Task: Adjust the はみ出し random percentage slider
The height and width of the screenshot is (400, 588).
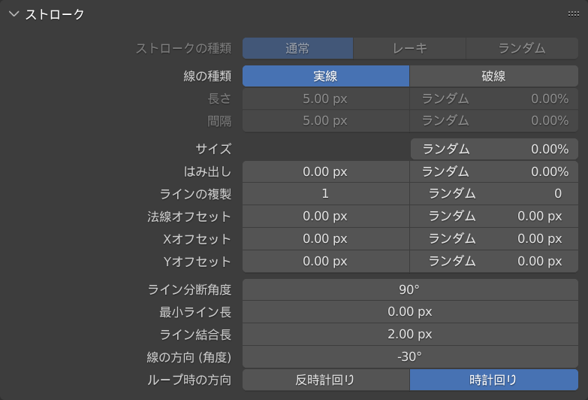Action: coord(494,171)
